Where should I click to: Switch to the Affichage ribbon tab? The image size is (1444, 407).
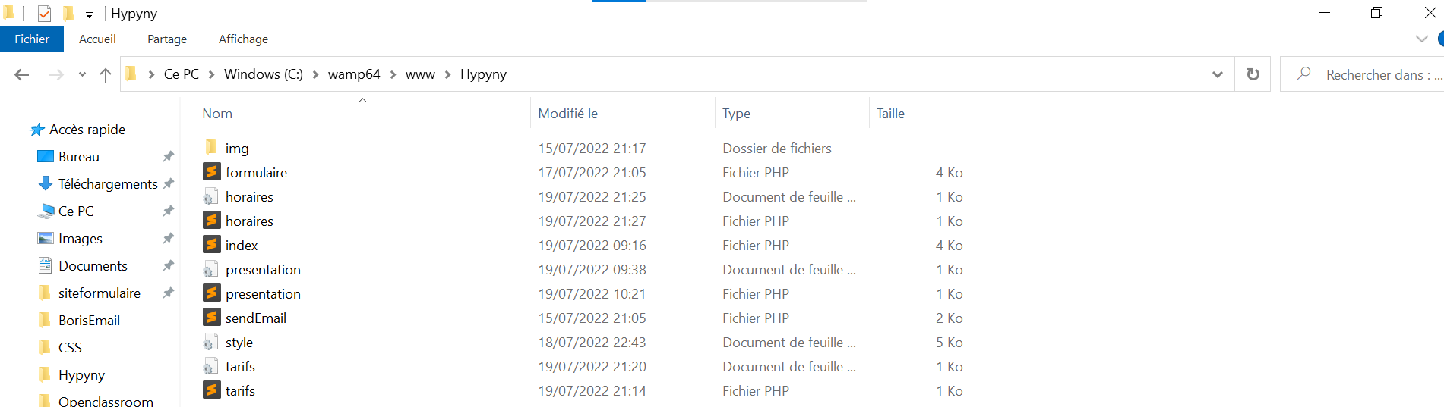[243, 39]
